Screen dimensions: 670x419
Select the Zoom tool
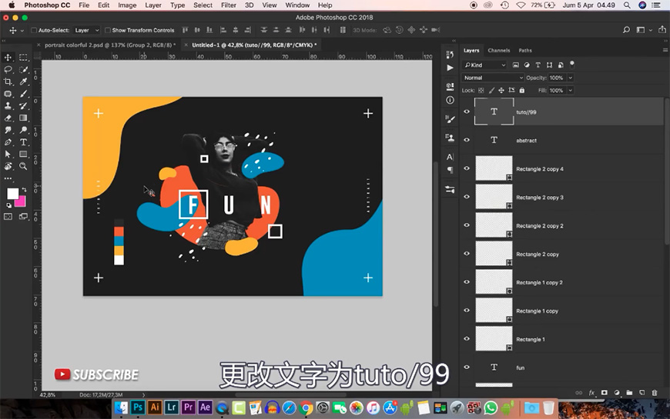click(24, 166)
